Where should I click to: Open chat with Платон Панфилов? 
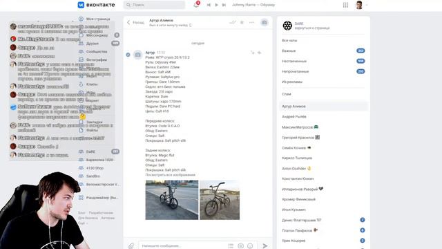323,230
